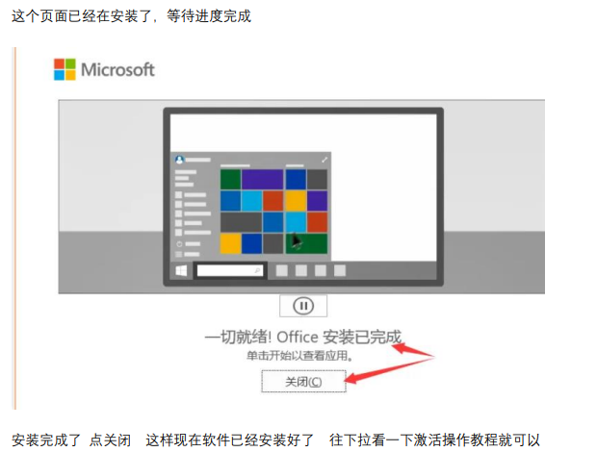
Task: Click the Microsoft wordmark text
Action: point(117,69)
